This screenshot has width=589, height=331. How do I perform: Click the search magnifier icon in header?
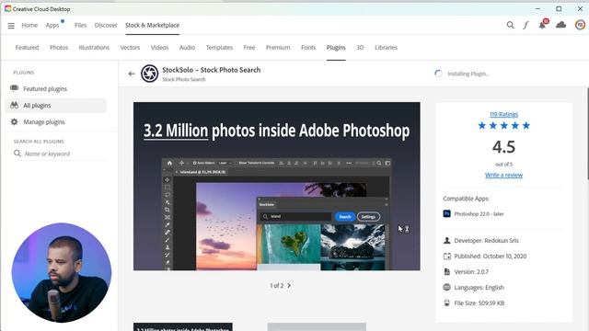click(510, 25)
